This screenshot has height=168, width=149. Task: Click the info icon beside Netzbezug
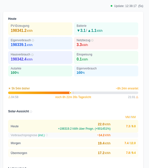pos(92,40)
